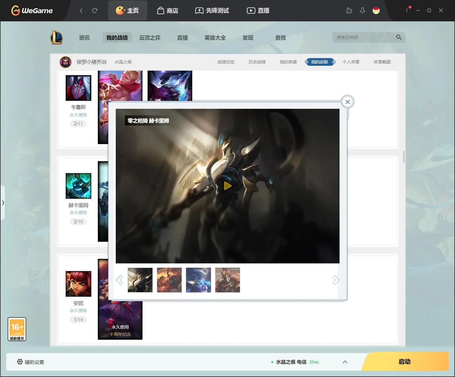Click the 保罗小猪乔治 summoner name
This screenshot has width=455, height=377.
point(91,62)
